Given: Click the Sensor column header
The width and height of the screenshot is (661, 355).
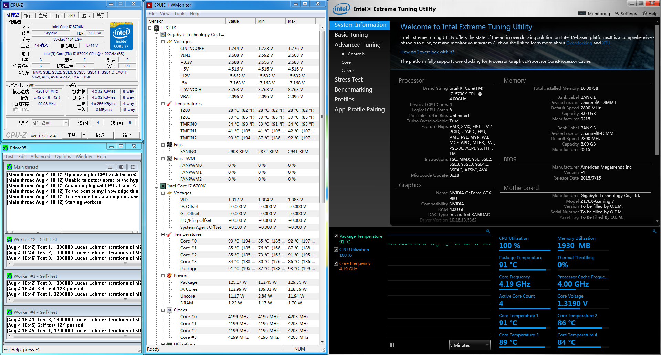Looking at the screenshot, I should 186,21.
